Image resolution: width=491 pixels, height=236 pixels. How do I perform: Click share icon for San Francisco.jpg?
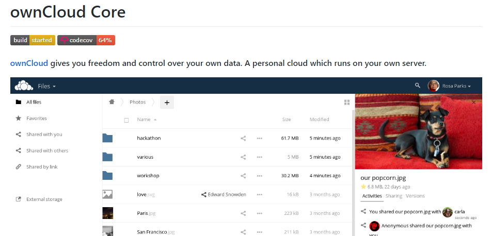click(x=243, y=232)
